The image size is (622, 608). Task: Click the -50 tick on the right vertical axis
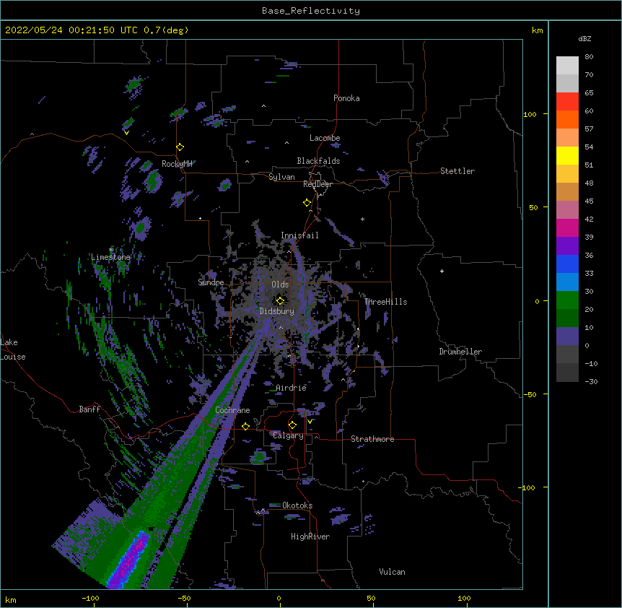(530, 394)
